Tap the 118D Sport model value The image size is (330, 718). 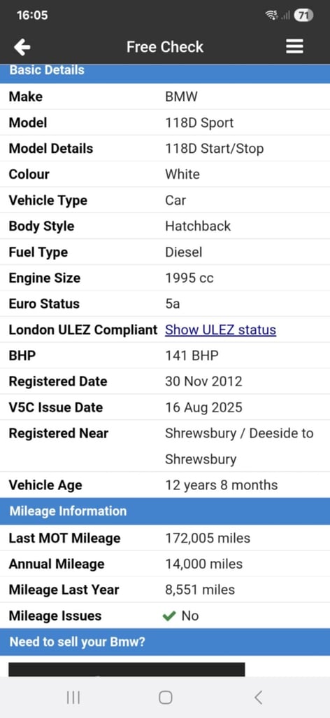199,123
